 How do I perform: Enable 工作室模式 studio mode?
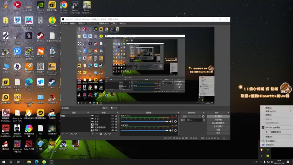tap(218, 126)
